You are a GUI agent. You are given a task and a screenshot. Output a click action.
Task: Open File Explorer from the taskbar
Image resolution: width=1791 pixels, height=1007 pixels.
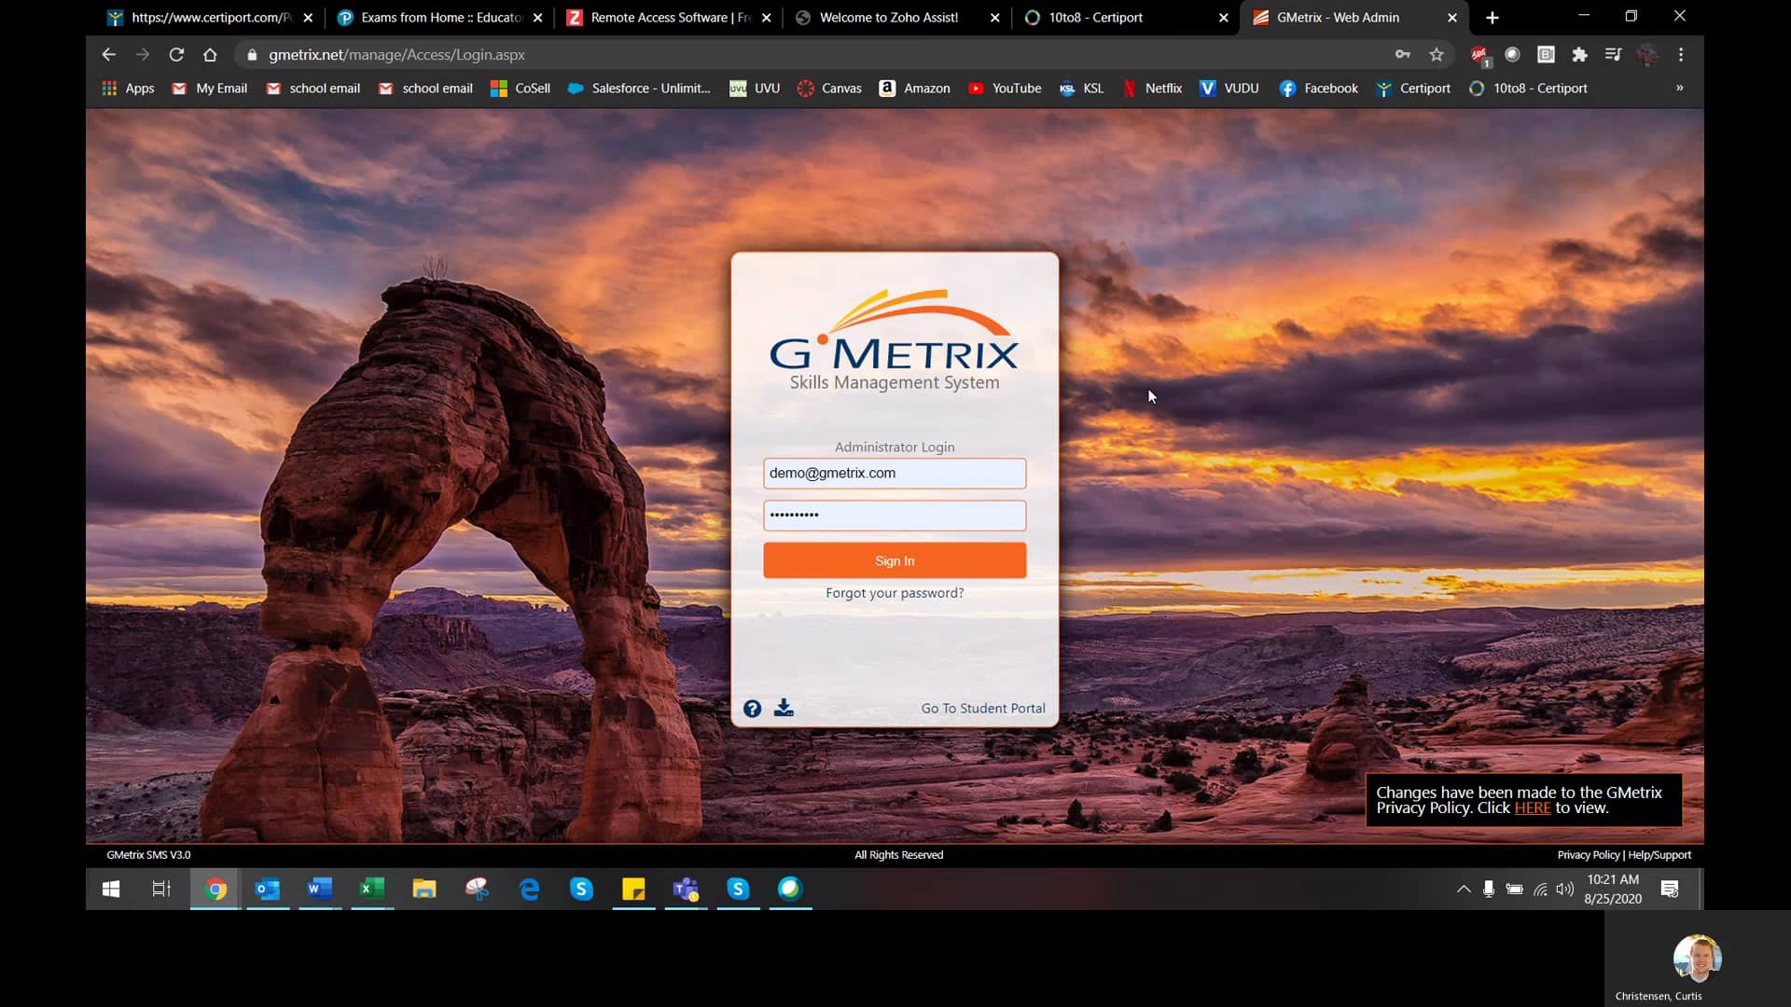click(x=424, y=890)
